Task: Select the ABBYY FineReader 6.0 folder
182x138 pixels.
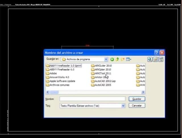Action: tap(60, 69)
